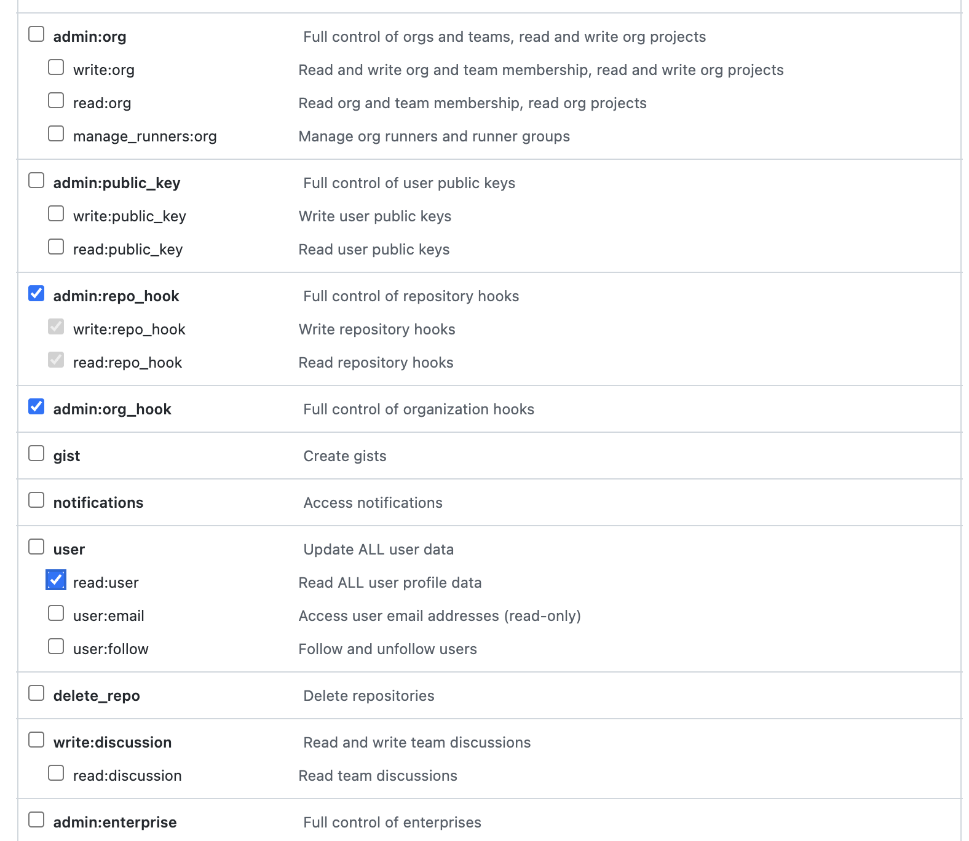Tick the read:org scope box
969x841 pixels.
pos(56,100)
